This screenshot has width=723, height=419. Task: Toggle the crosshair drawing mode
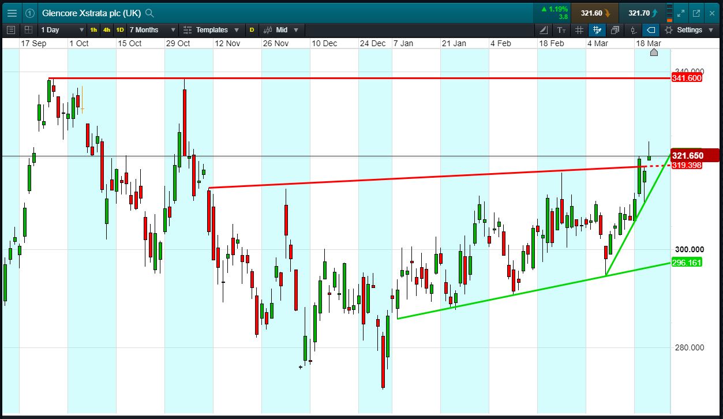597,30
